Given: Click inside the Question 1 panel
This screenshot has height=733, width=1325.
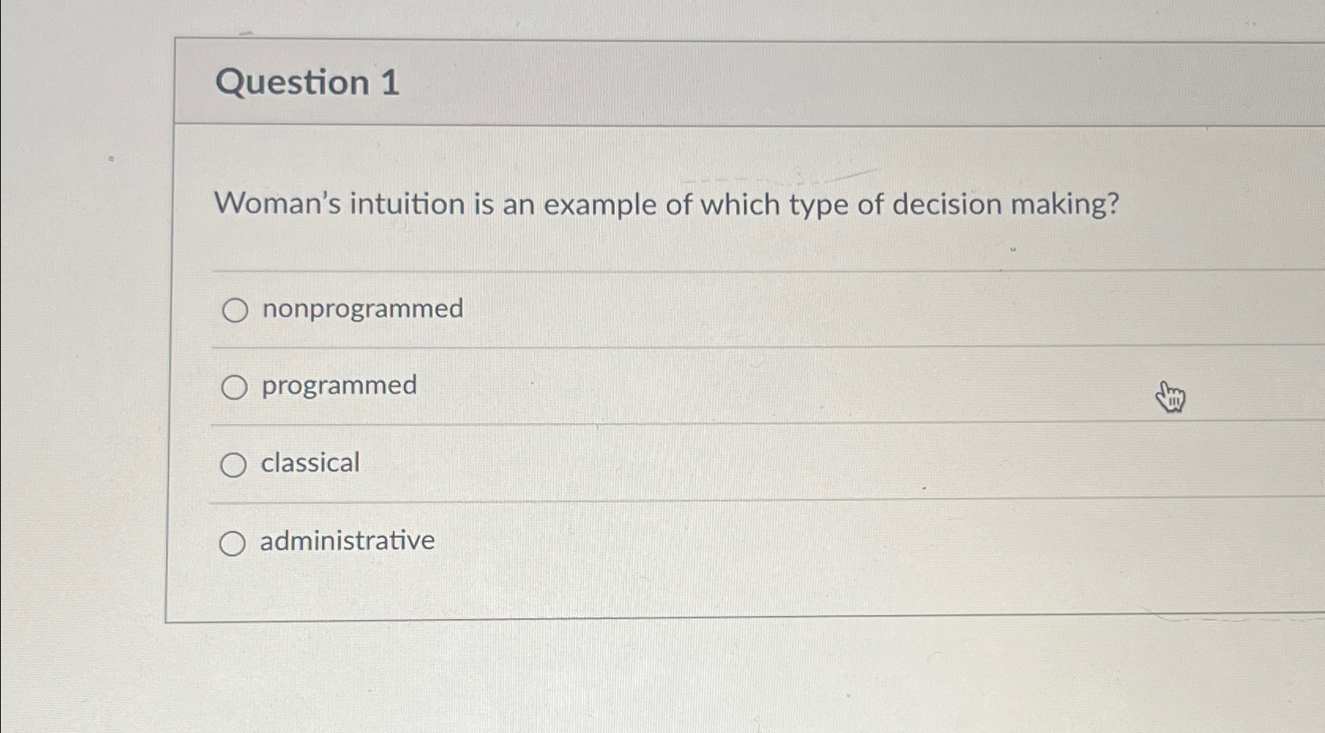Looking at the screenshot, I should pyautogui.click(x=709, y=354).
